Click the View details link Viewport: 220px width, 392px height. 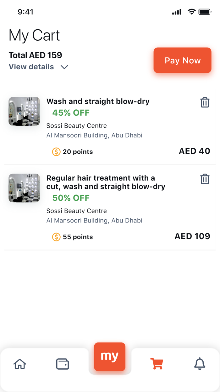click(x=31, y=67)
